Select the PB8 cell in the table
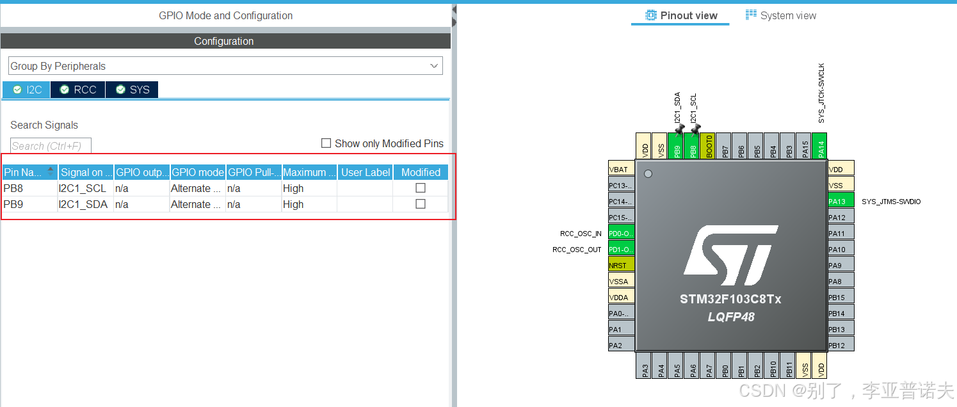The height and width of the screenshot is (407, 957). tap(29, 188)
